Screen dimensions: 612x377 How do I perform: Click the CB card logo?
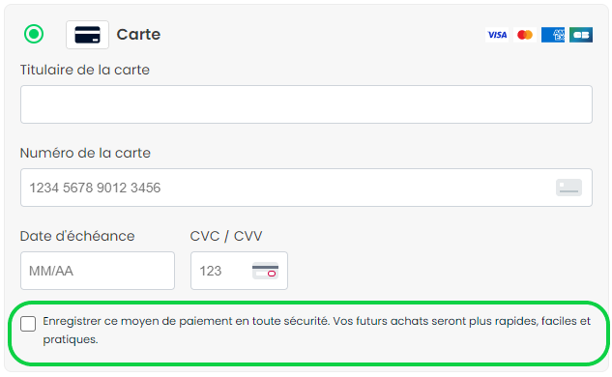[x=581, y=35]
